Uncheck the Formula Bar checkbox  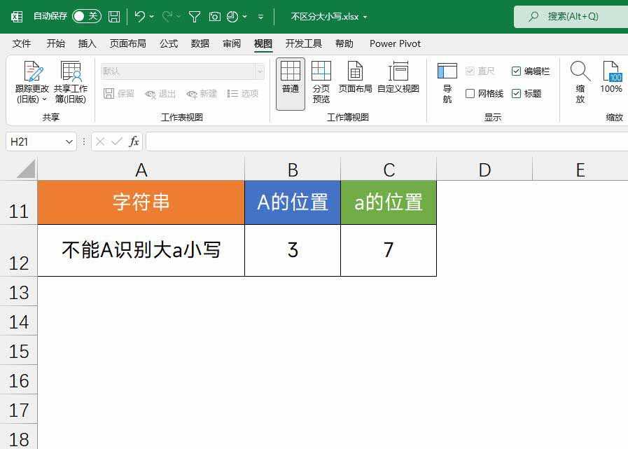click(x=517, y=71)
